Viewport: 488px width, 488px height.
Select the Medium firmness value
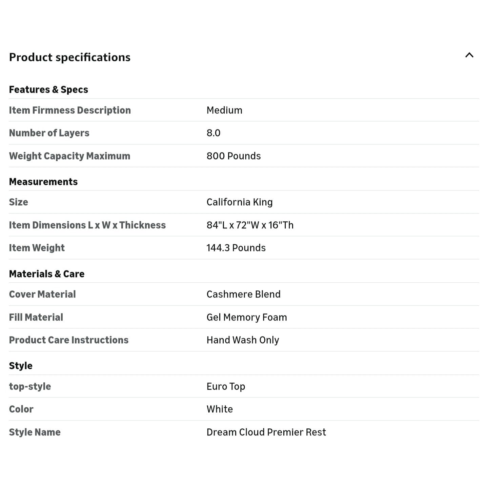point(224,110)
